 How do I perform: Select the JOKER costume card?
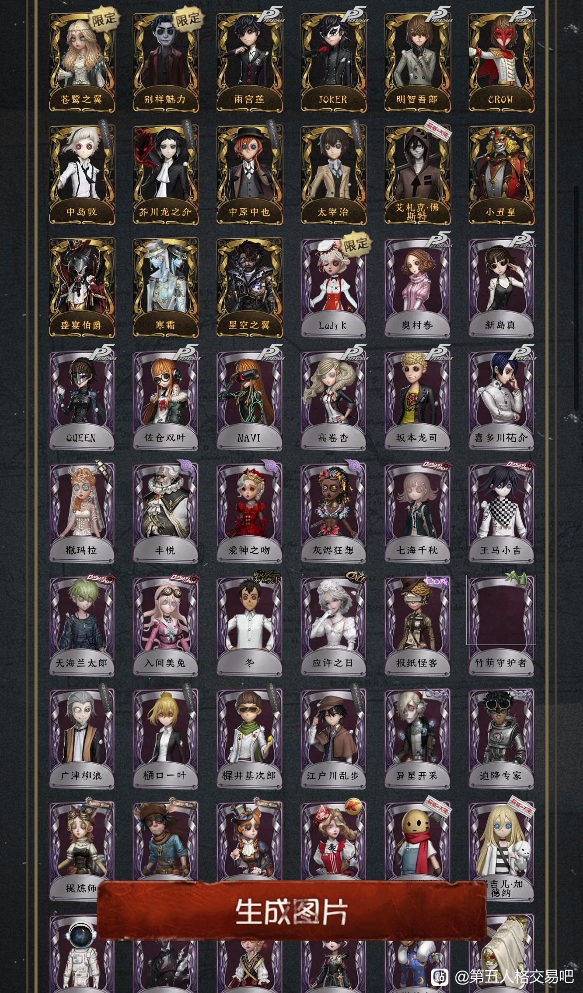[x=333, y=61]
